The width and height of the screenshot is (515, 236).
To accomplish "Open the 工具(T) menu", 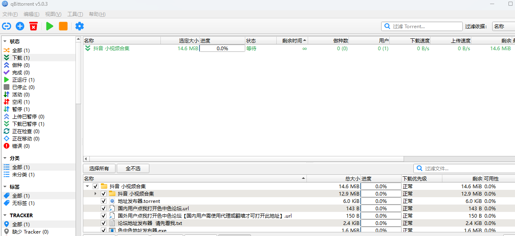I will tap(75, 14).
